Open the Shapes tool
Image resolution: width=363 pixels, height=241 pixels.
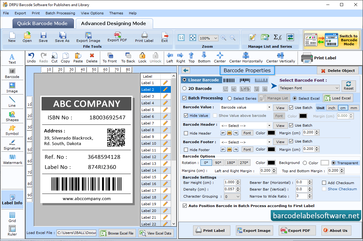[x=12, y=117]
